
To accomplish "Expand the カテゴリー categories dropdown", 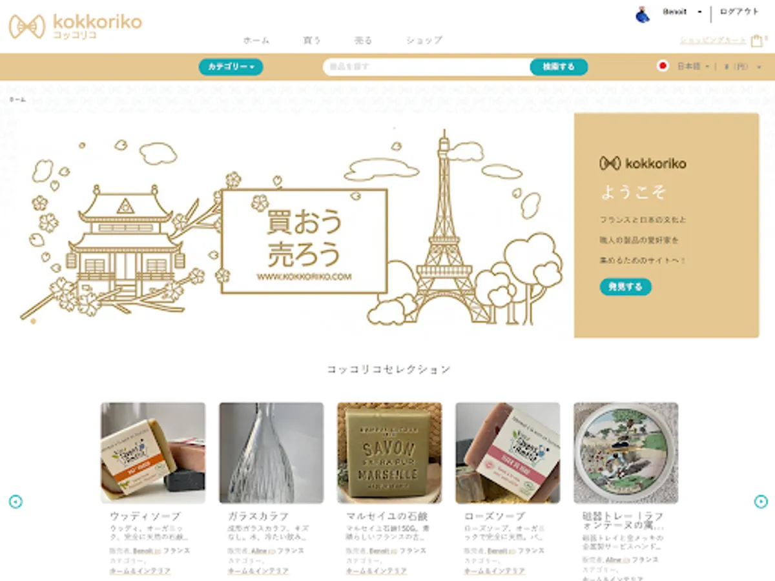I will coord(231,67).
